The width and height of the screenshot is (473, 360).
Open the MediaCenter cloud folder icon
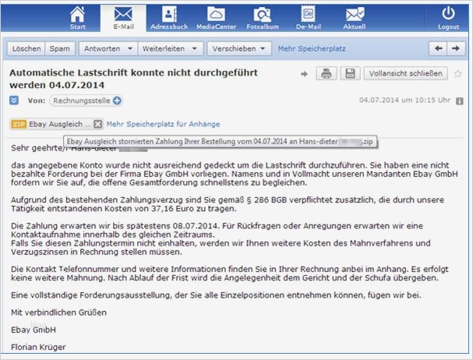pos(216,18)
